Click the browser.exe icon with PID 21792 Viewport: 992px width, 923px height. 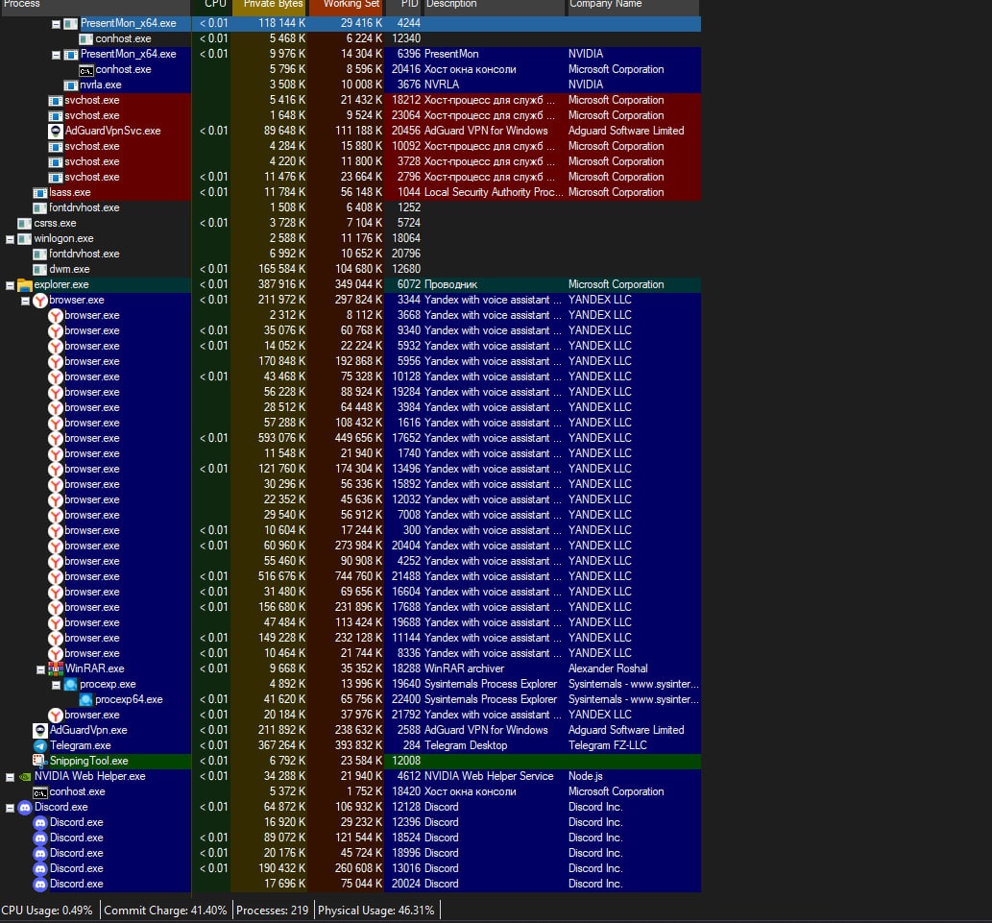[56, 715]
